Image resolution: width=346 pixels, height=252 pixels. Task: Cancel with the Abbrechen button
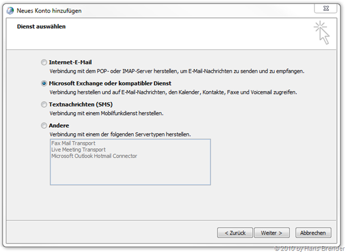click(313, 233)
